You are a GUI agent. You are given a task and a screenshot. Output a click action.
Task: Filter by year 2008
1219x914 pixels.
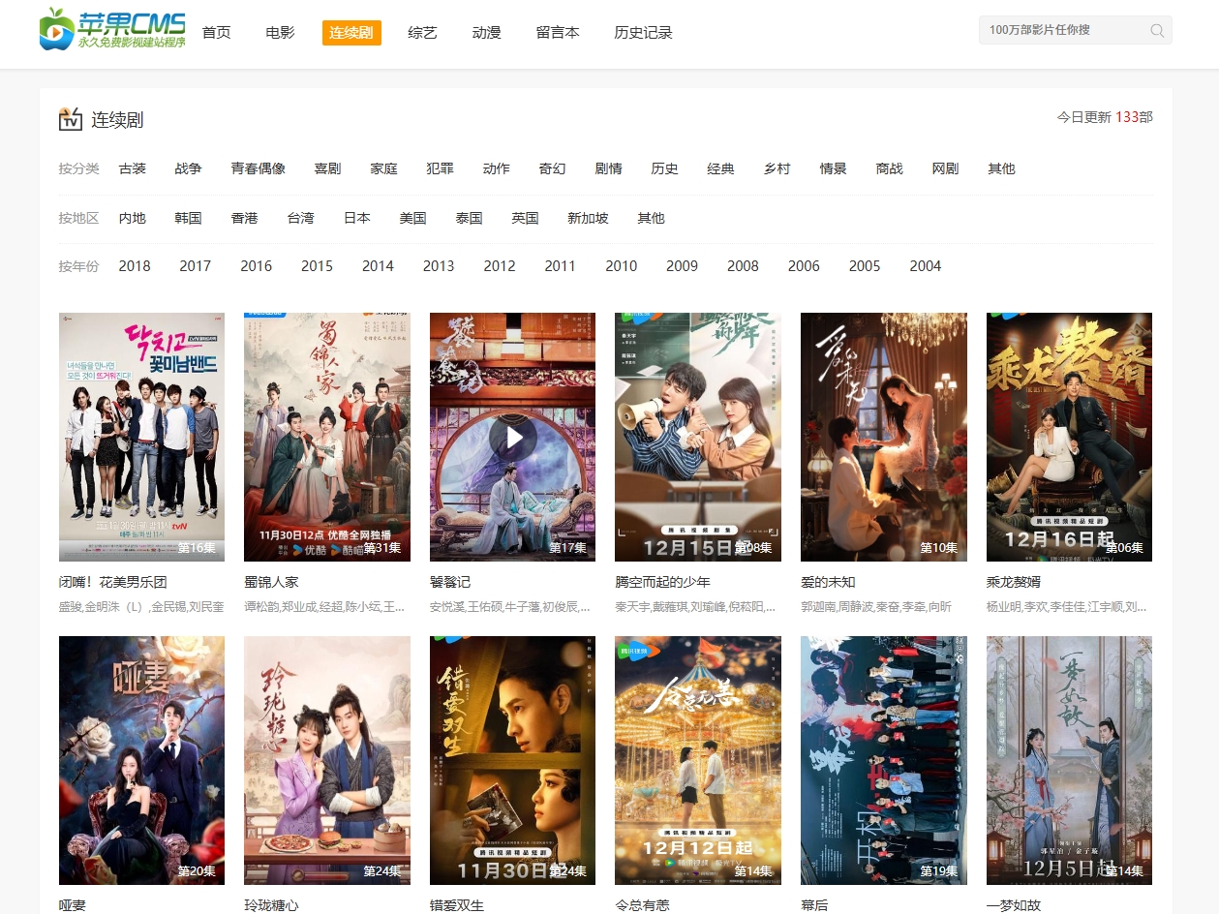pos(744,266)
